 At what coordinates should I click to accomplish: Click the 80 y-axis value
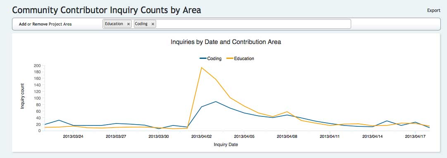point(38,105)
